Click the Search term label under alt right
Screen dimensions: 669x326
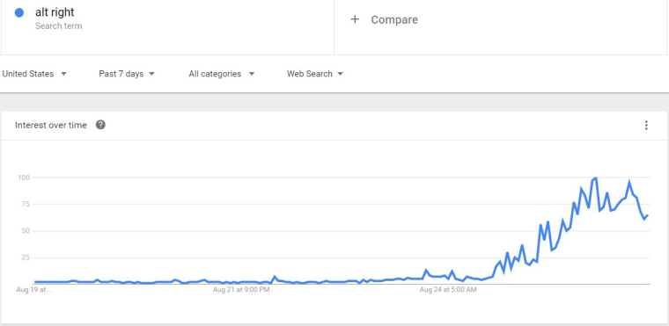tap(58, 26)
